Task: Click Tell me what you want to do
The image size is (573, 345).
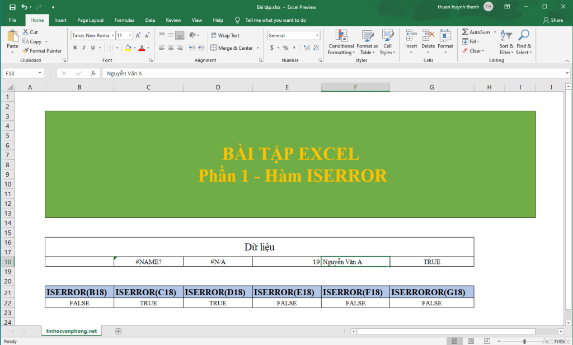Action: [275, 20]
